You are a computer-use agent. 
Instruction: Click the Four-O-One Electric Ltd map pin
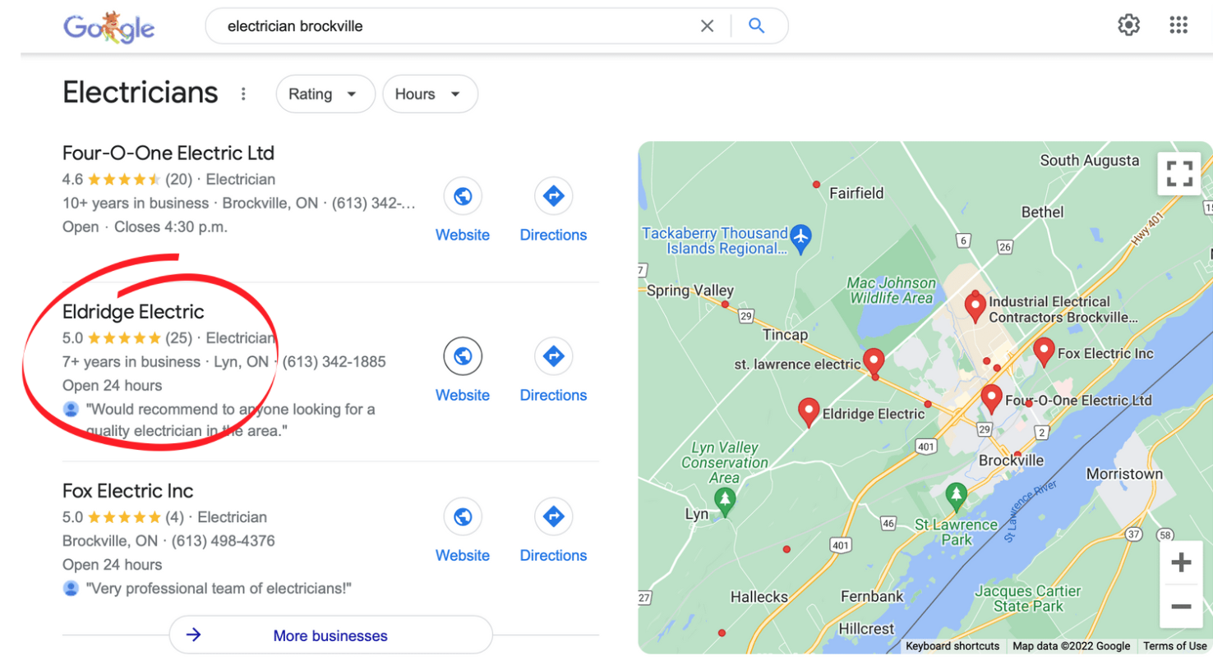992,398
